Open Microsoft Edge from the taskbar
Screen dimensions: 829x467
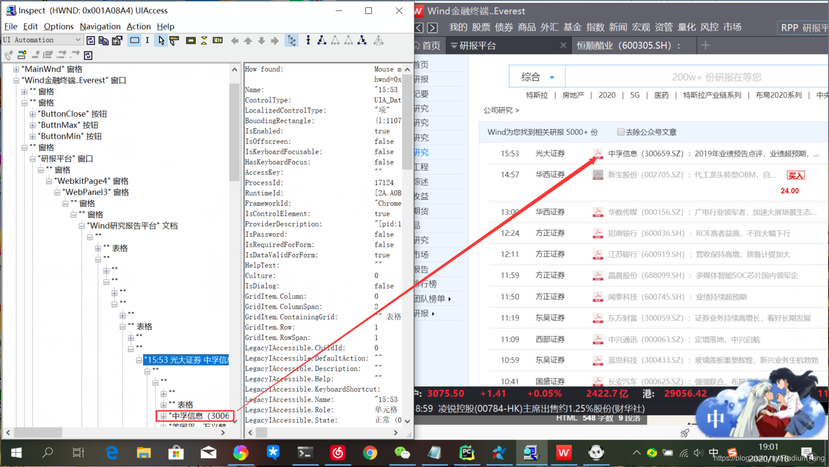coord(112,453)
